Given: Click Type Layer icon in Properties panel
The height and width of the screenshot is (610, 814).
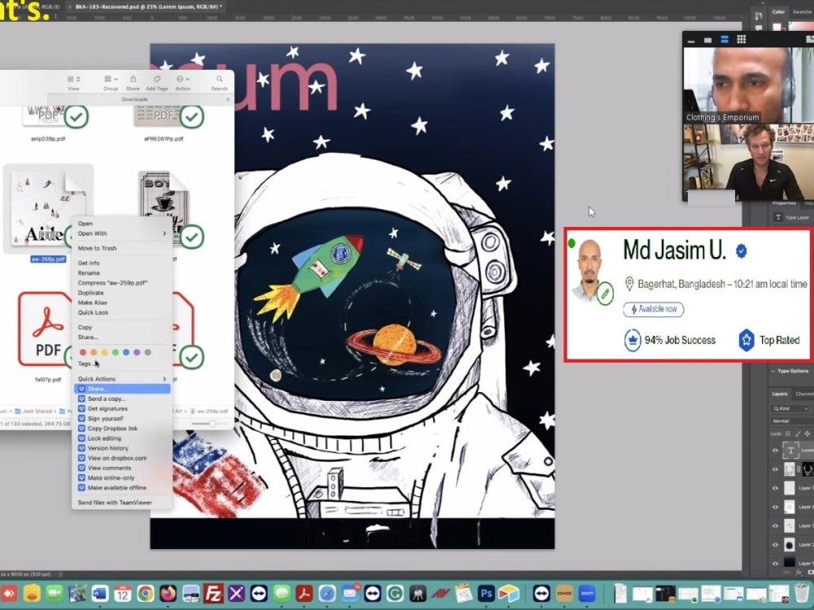Looking at the screenshot, I should [x=778, y=217].
